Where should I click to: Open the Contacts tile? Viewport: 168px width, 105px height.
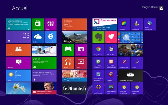pyautogui.click(x=19, y=50)
